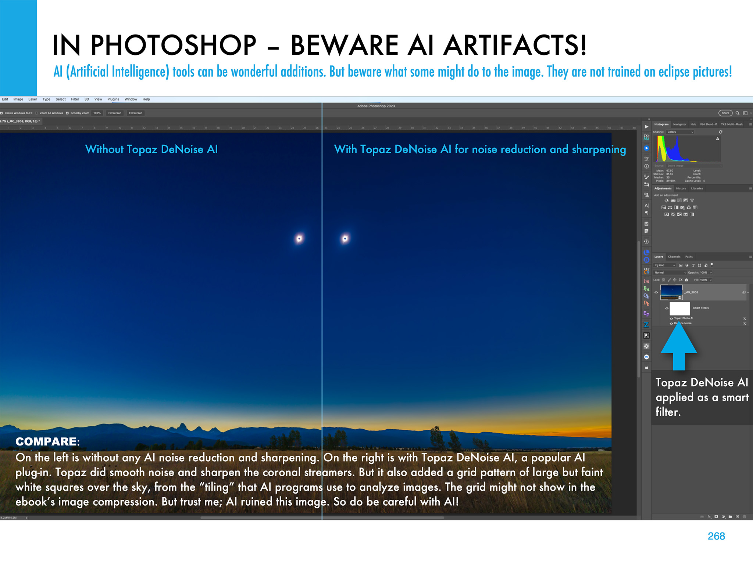Click the Brightness/Contrast adjustment icon

pos(667,201)
